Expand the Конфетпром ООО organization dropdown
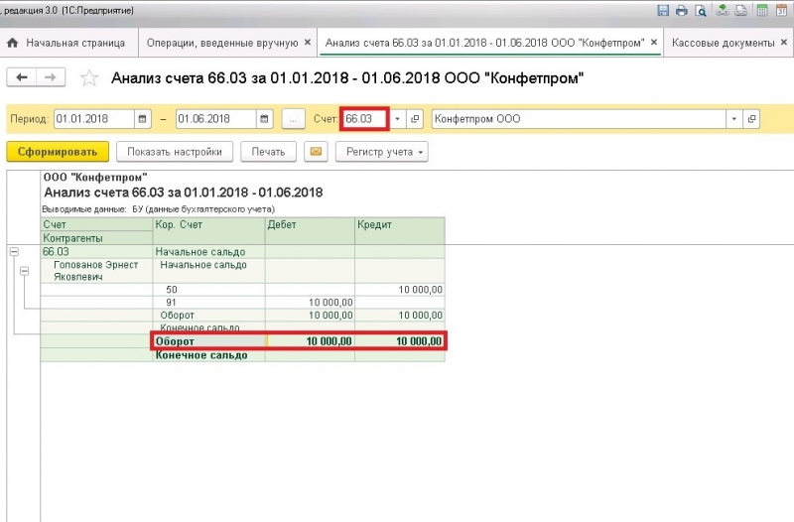The image size is (794, 522). [x=733, y=119]
